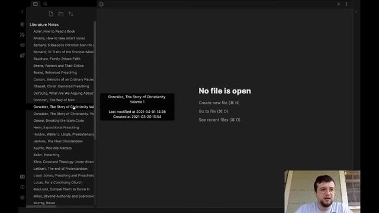Click the file list horizontal scrollbar

point(41,206)
